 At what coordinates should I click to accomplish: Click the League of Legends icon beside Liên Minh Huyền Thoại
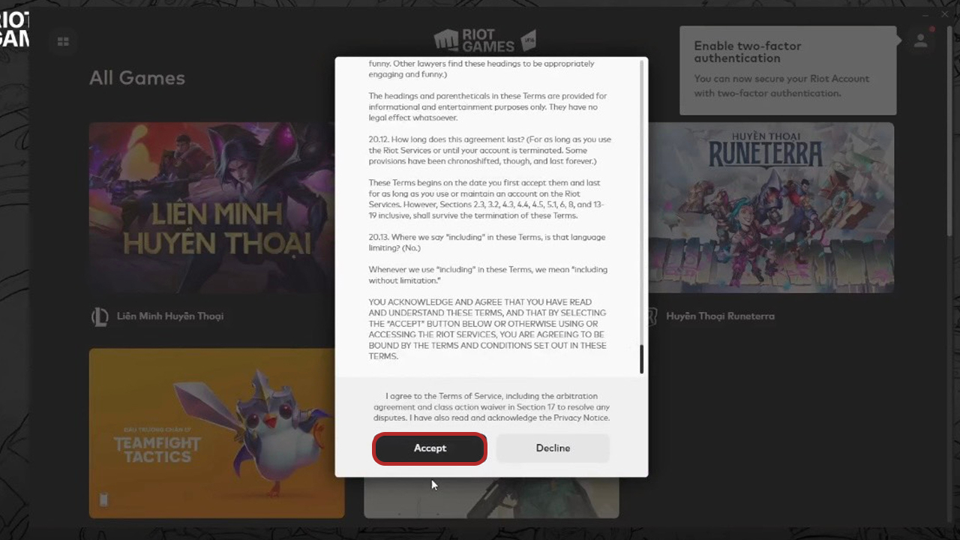(99, 316)
